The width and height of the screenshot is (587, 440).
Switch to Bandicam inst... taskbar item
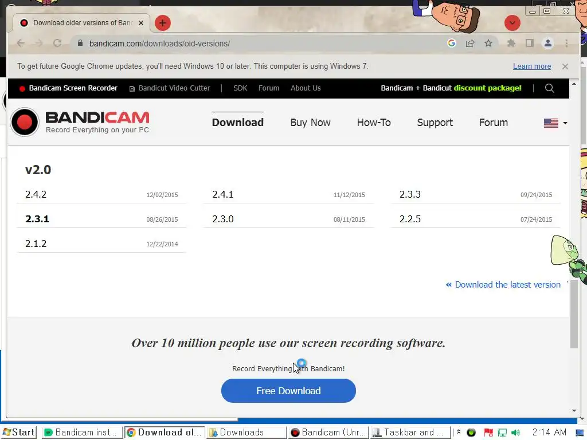tap(82, 433)
